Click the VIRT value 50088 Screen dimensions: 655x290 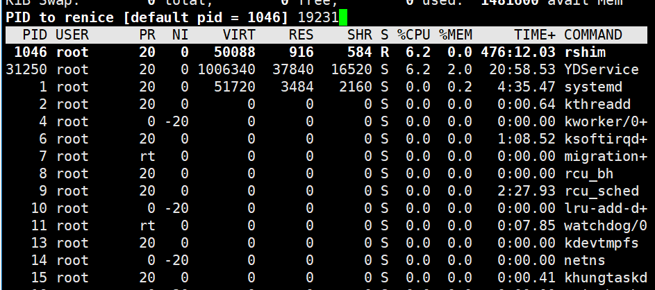point(234,52)
